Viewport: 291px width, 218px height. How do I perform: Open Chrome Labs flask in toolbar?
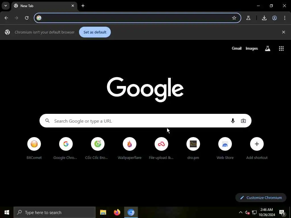click(248, 18)
